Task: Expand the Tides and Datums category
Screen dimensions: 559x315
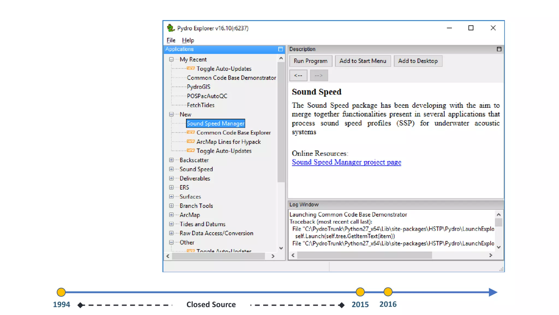Action: (x=171, y=224)
